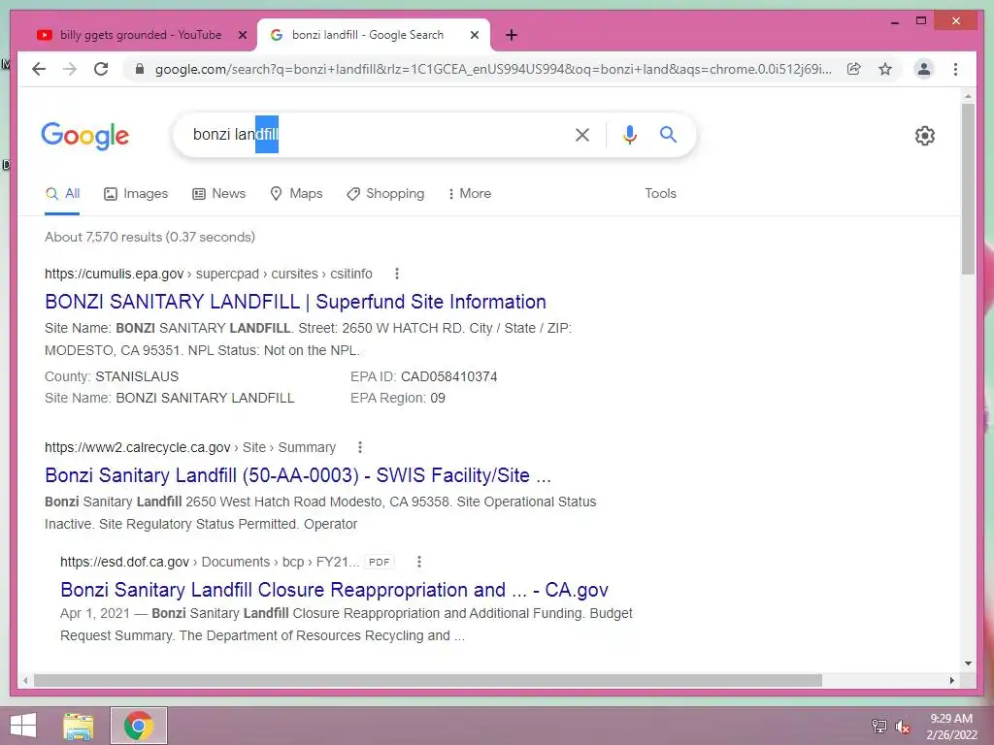Open File Explorer from the taskbar
The height and width of the screenshot is (745, 994).
pyautogui.click(x=79, y=726)
